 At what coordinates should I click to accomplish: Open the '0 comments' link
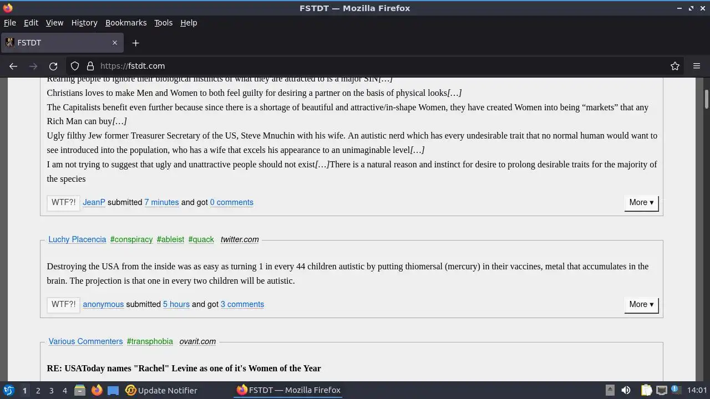(x=231, y=202)
